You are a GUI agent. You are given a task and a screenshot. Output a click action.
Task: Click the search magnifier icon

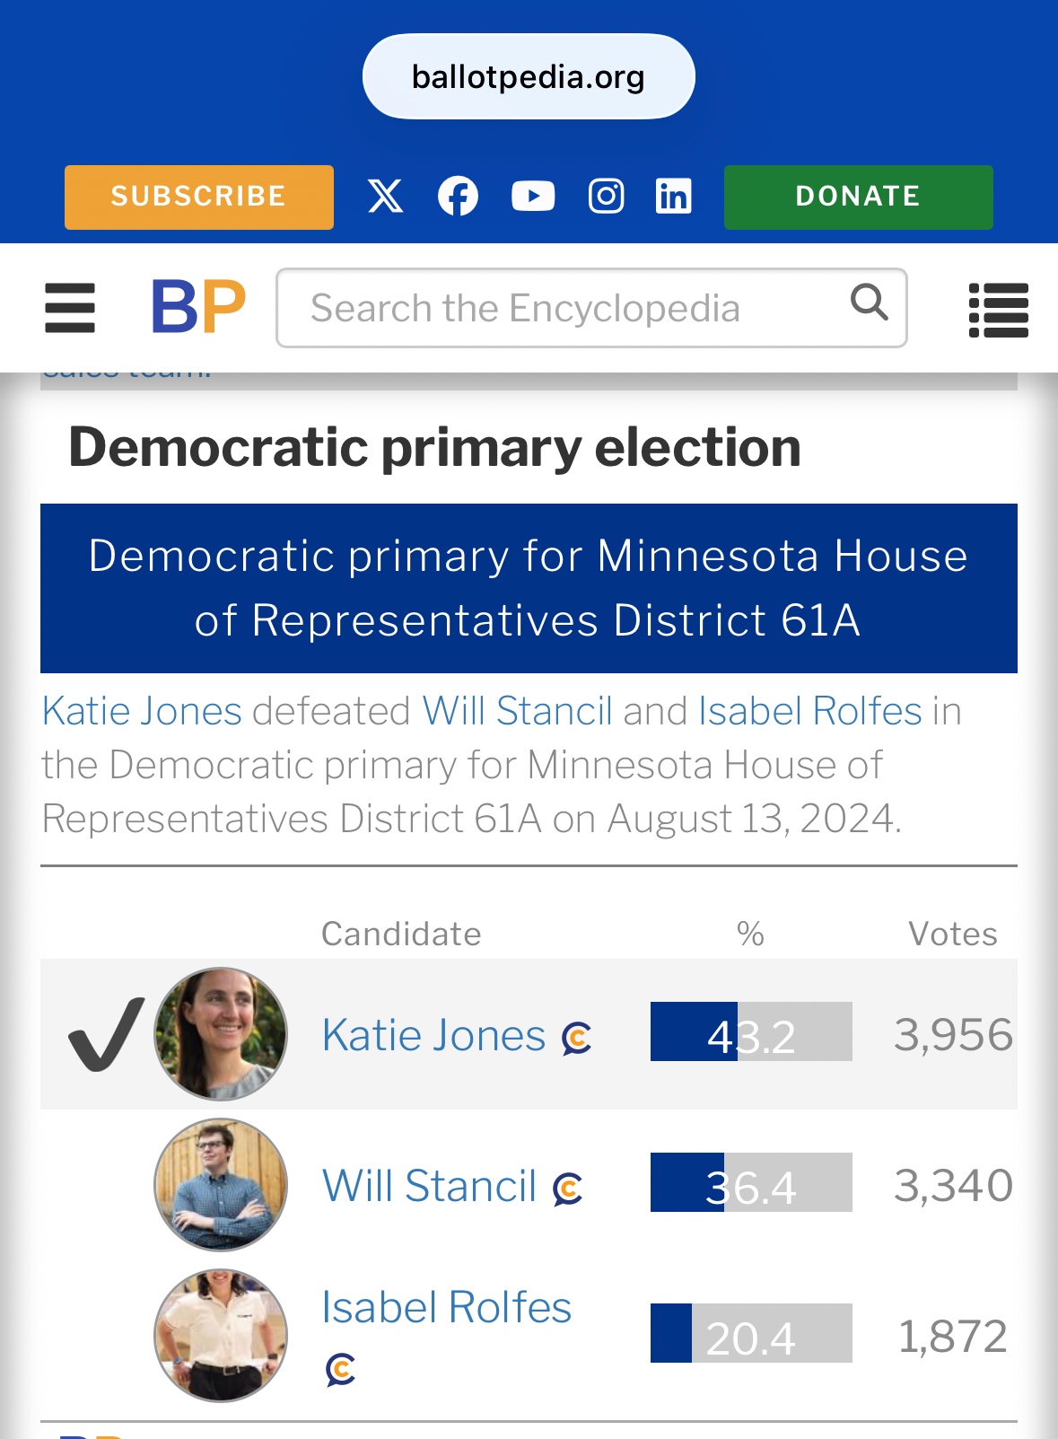click(869, 303)
